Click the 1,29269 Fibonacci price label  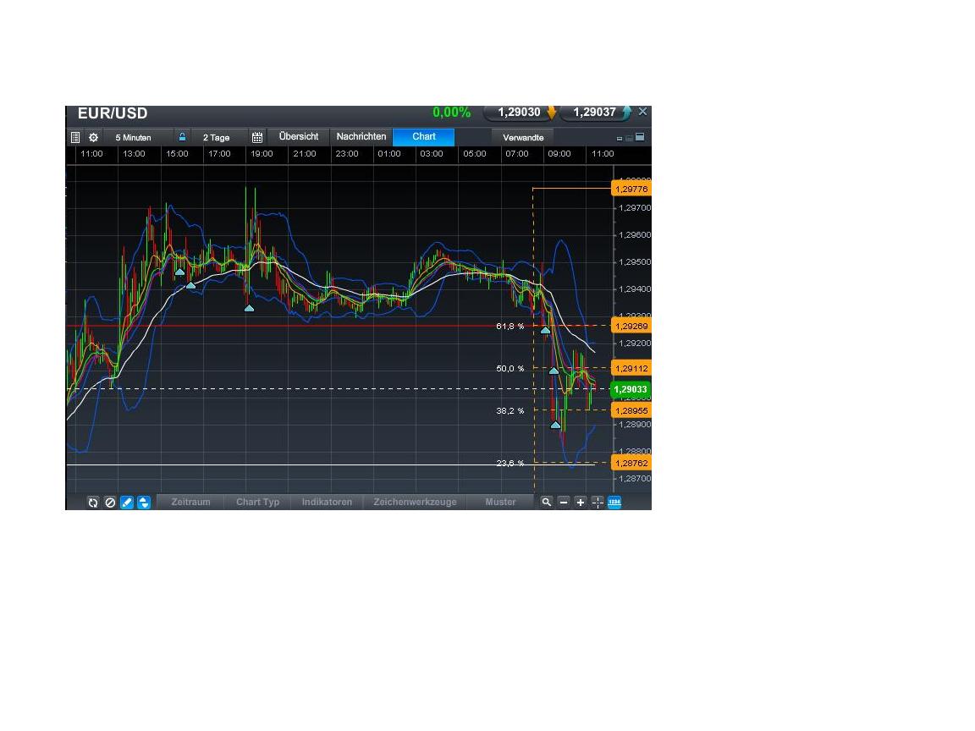pyautogui.click(x=631, y=326)
